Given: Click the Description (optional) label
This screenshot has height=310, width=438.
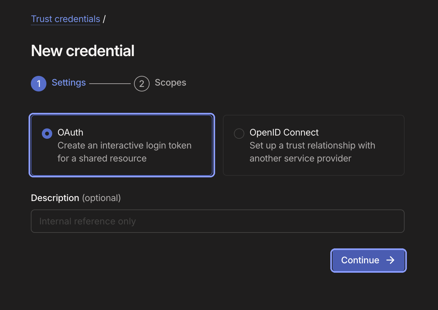Looking at the screenshot, I should (x=76, y=198).
